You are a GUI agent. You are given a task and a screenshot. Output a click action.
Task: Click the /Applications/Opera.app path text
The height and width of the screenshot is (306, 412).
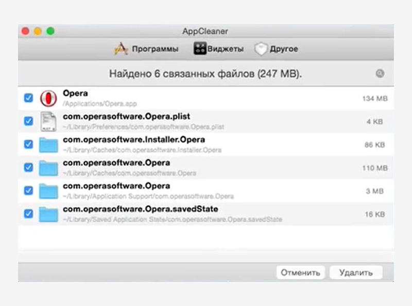coord(100,104)
